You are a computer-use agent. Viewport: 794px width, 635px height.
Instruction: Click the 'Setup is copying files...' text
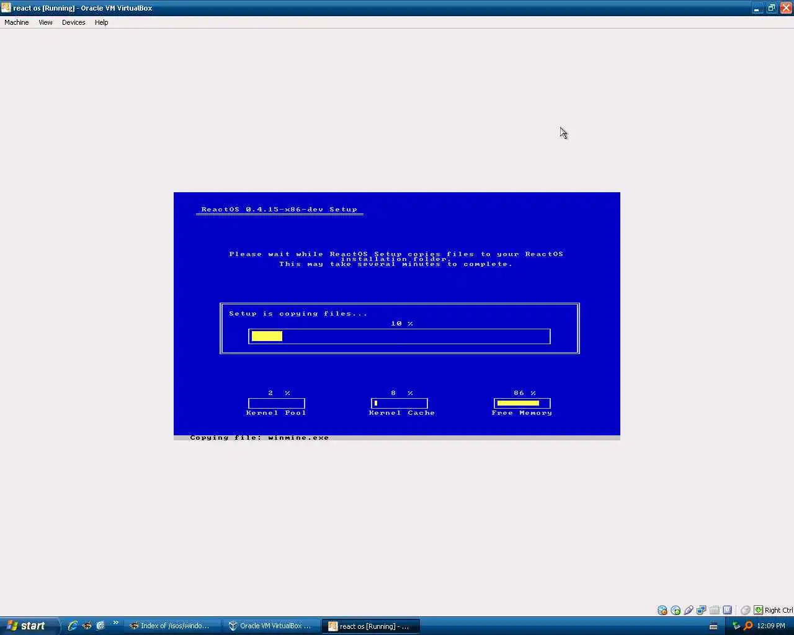click(298, 314)
